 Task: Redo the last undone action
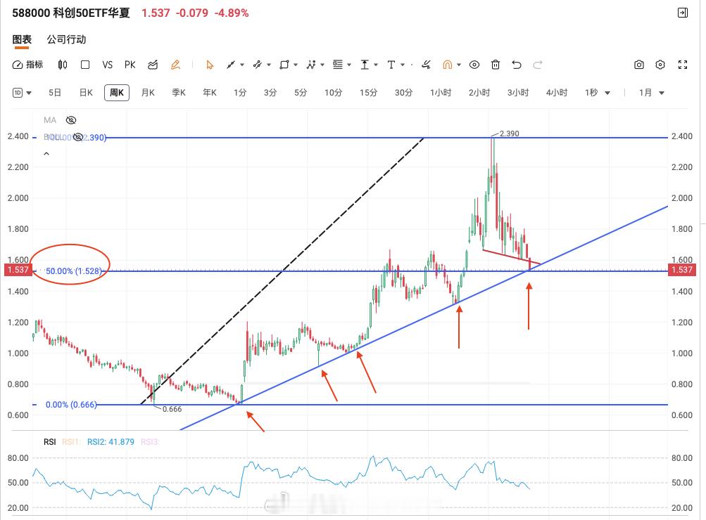538,65
